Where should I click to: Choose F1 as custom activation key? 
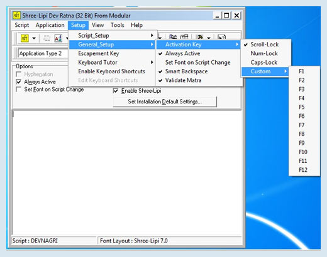[304, 71]
